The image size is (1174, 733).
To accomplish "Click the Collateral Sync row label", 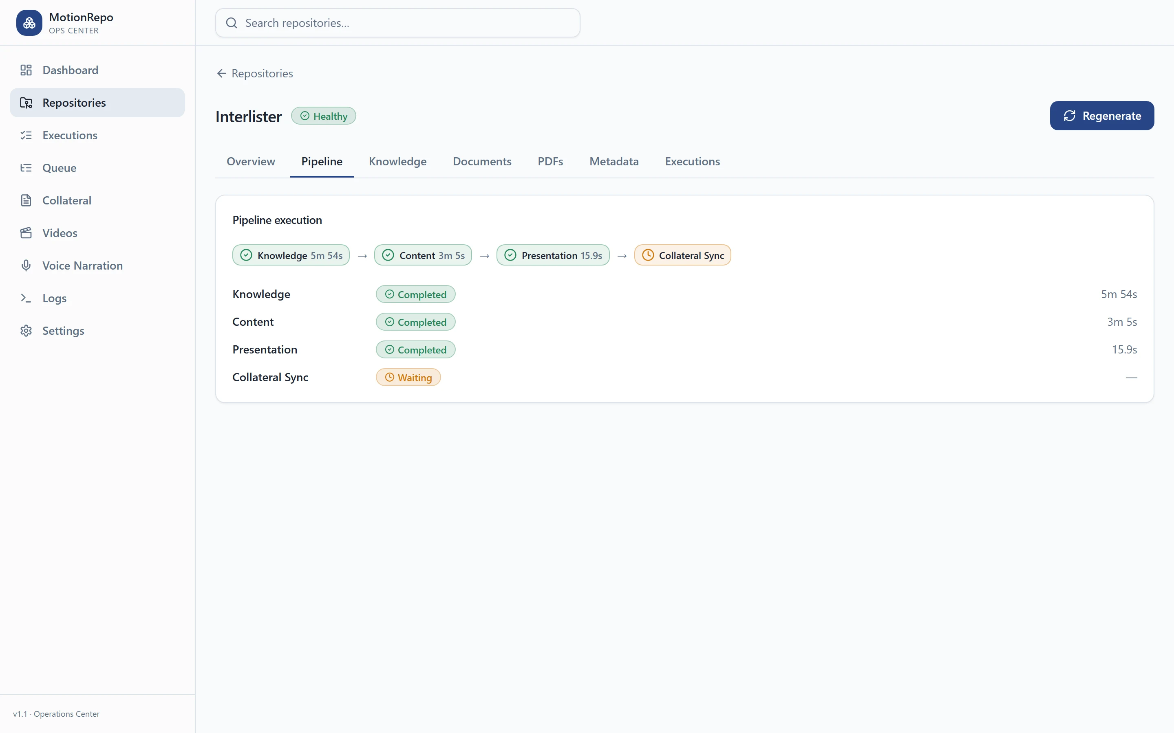I will click(270, 377).
